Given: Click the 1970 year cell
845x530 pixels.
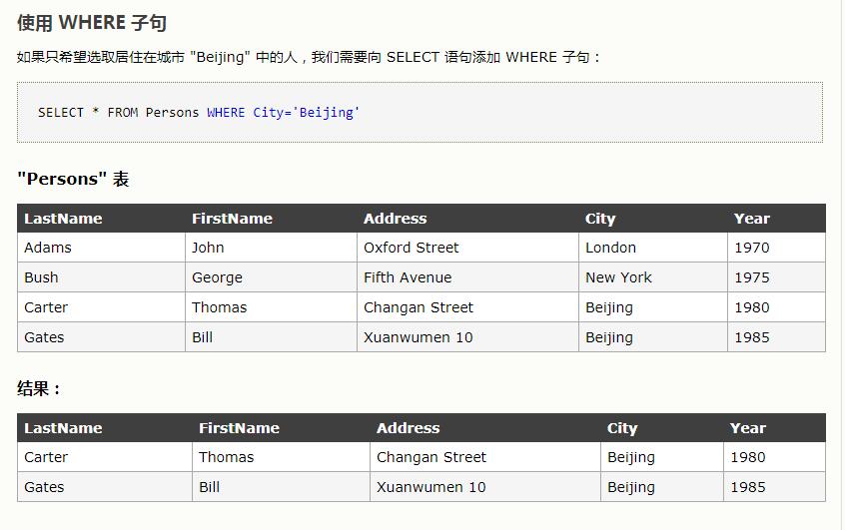Looking at the screenshot, I should [751, 248].
